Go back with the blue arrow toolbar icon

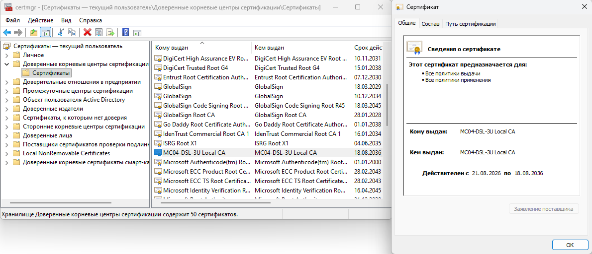click(x=7, y=32)
